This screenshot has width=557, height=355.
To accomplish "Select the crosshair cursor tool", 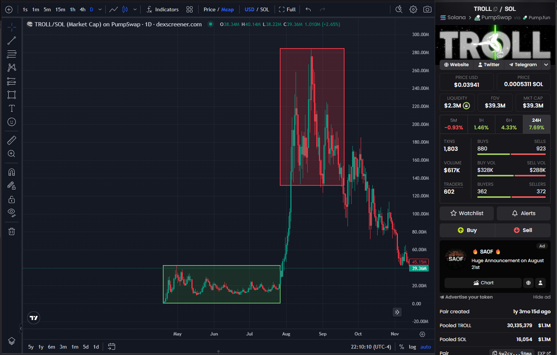I will click(x=12, y=27).
